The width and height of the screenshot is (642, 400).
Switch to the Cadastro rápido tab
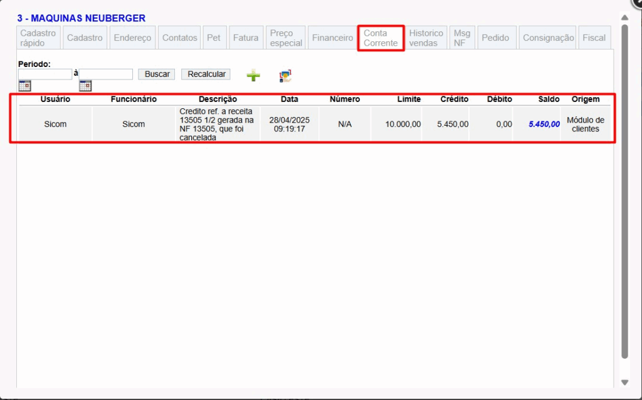point(38,38)
